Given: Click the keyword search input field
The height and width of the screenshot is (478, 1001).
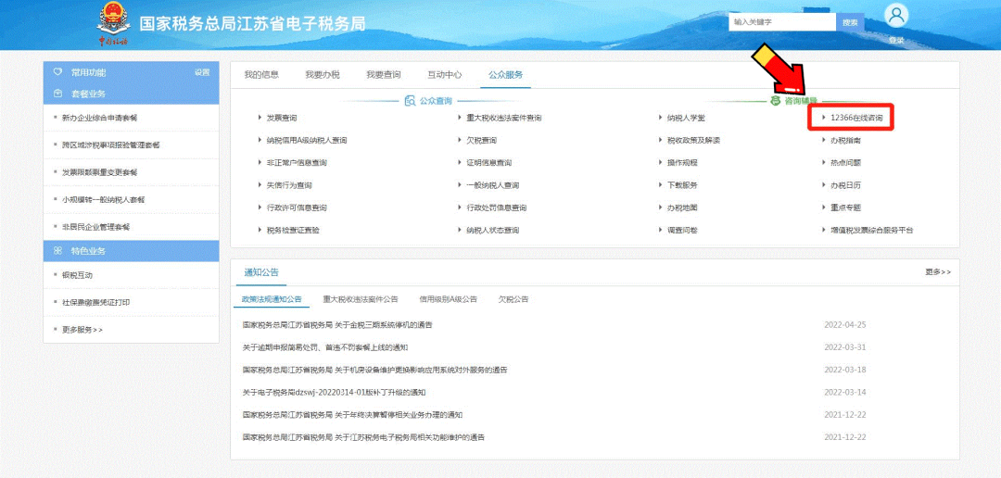Looking at the screenshot, I should click(782, 21).
